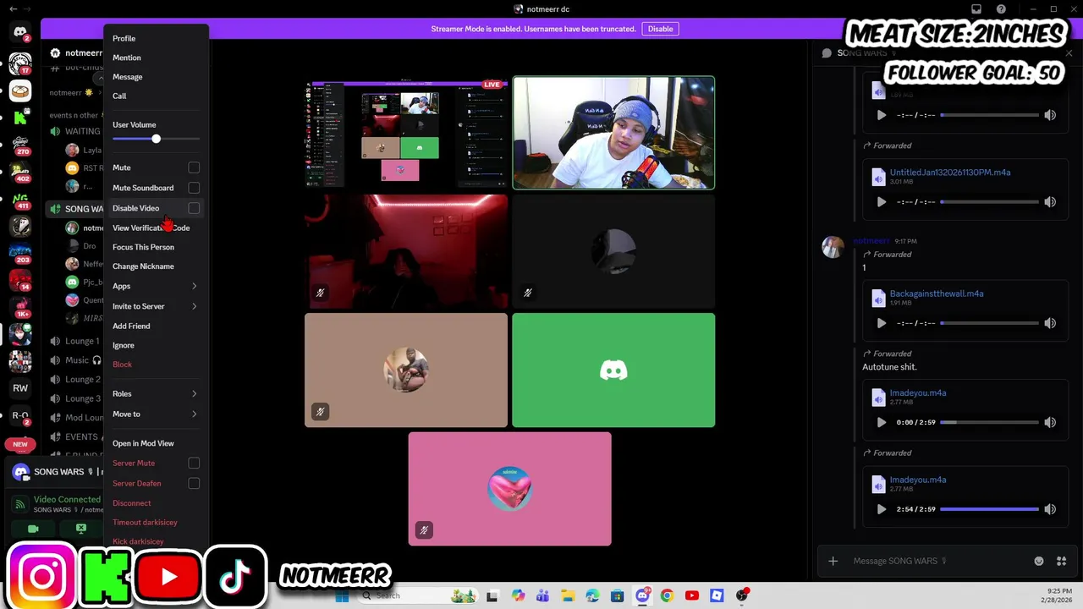
Task: Open the server with the 270 badge
Action: (x=20, y=145)
